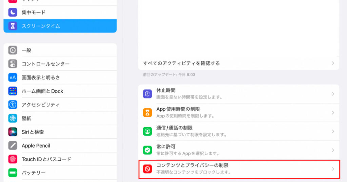Open すべてのアクティビティを確認する chevron
The height and width of the screenshot is (182, 347).
coord(333,63)
